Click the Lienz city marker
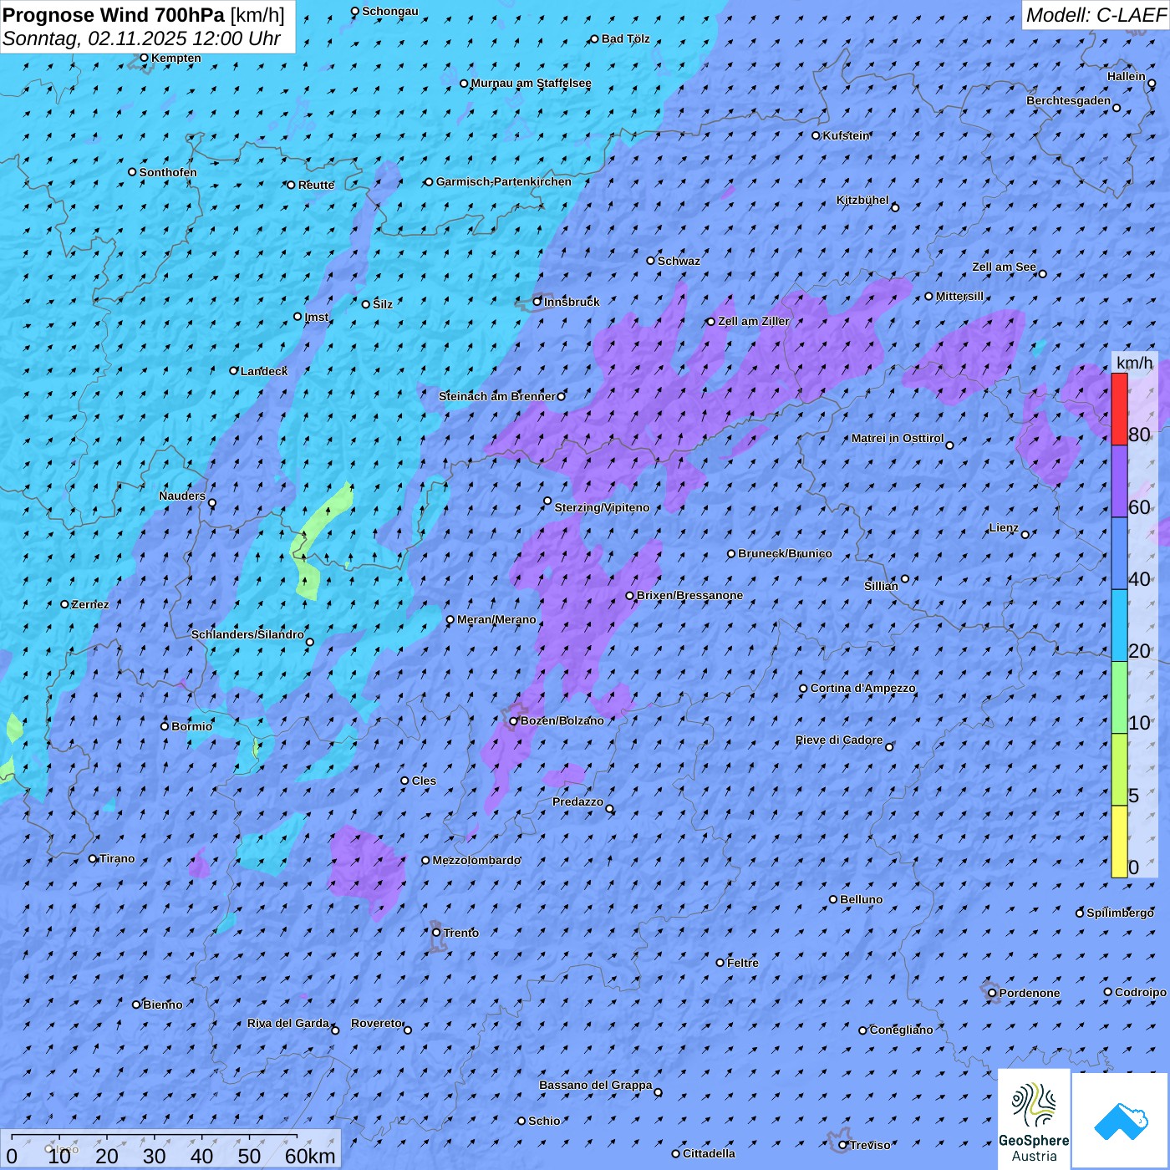 [x=1025, y=535]
